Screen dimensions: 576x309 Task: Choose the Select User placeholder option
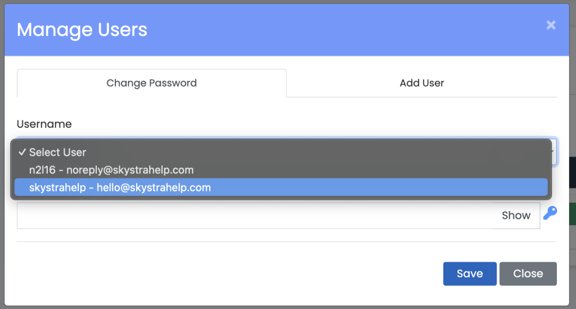(58, 153)
